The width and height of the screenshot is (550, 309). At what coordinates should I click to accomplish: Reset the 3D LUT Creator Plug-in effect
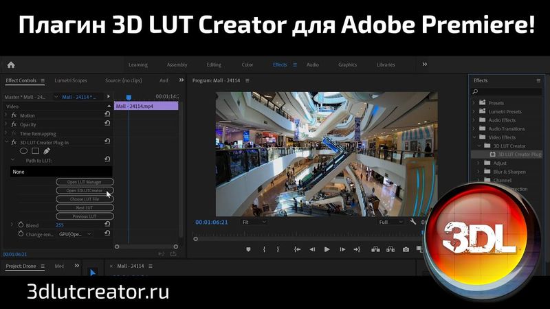pyautogui.click(x=107, y=141)
